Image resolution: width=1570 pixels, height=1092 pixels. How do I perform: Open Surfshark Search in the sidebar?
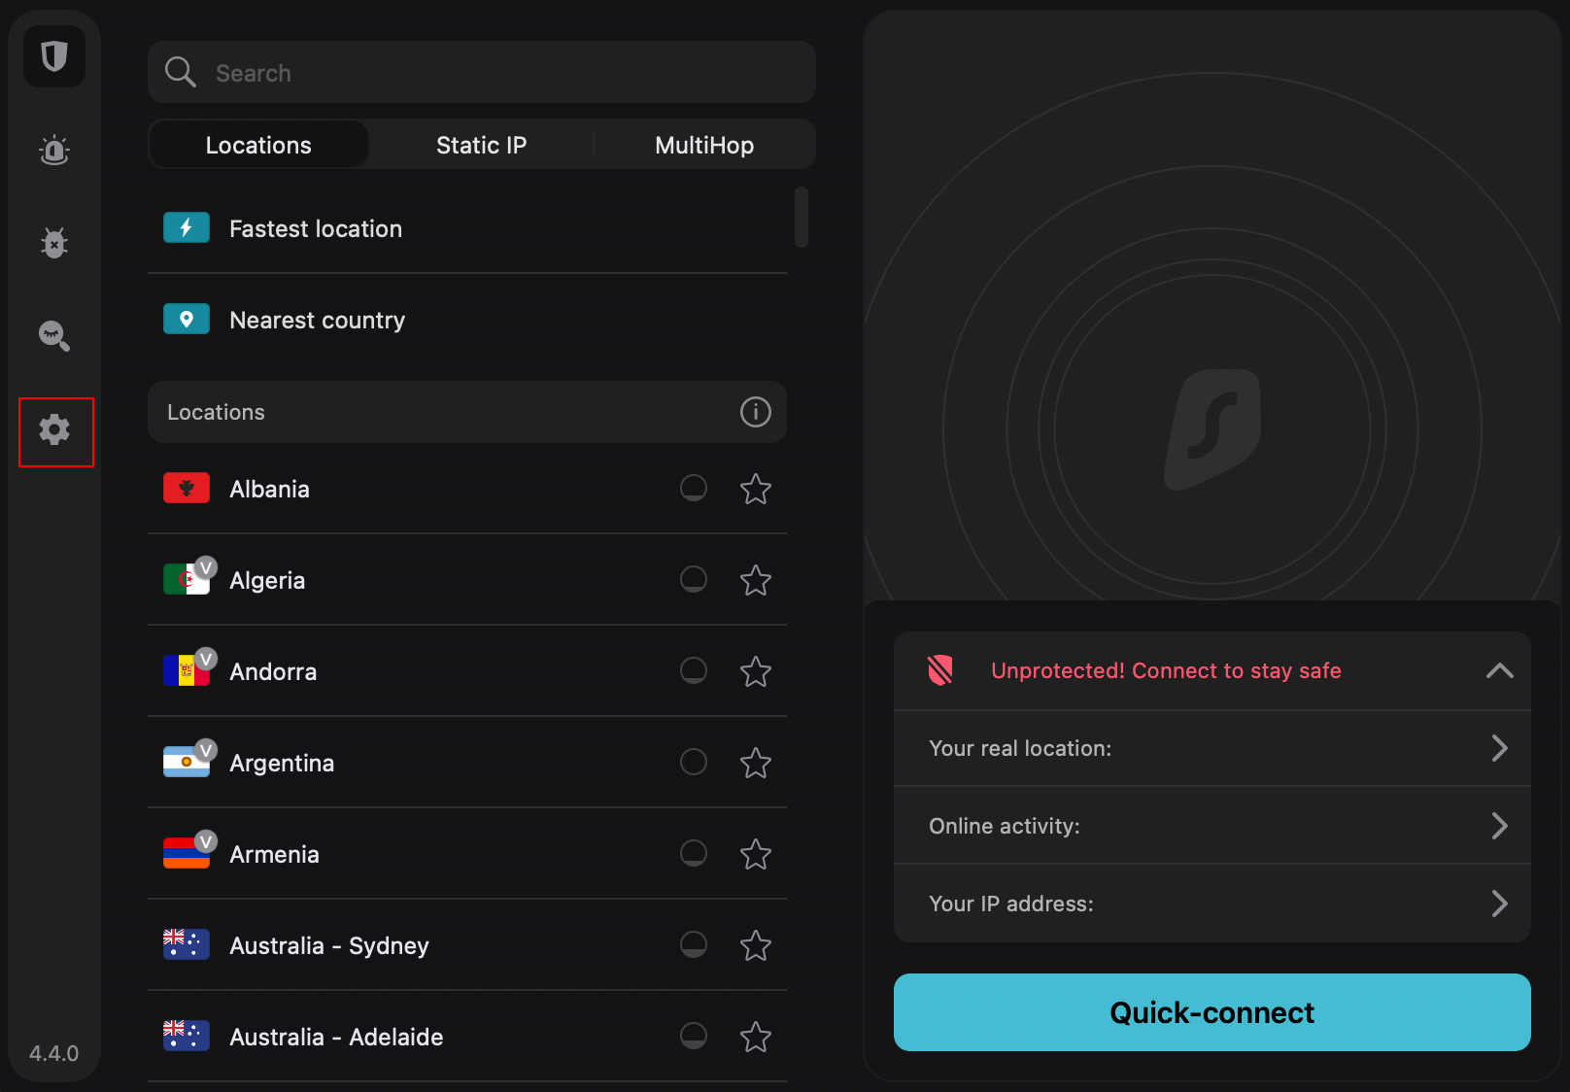[54, 336]
